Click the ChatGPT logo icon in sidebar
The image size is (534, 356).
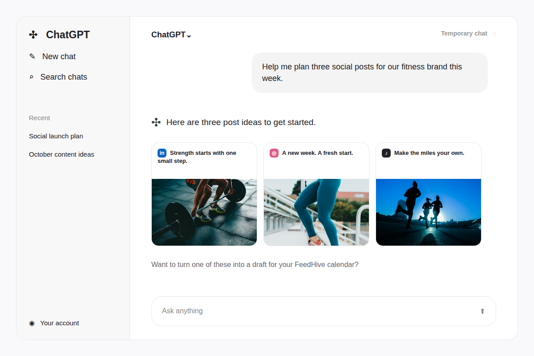tap(33, 35)
